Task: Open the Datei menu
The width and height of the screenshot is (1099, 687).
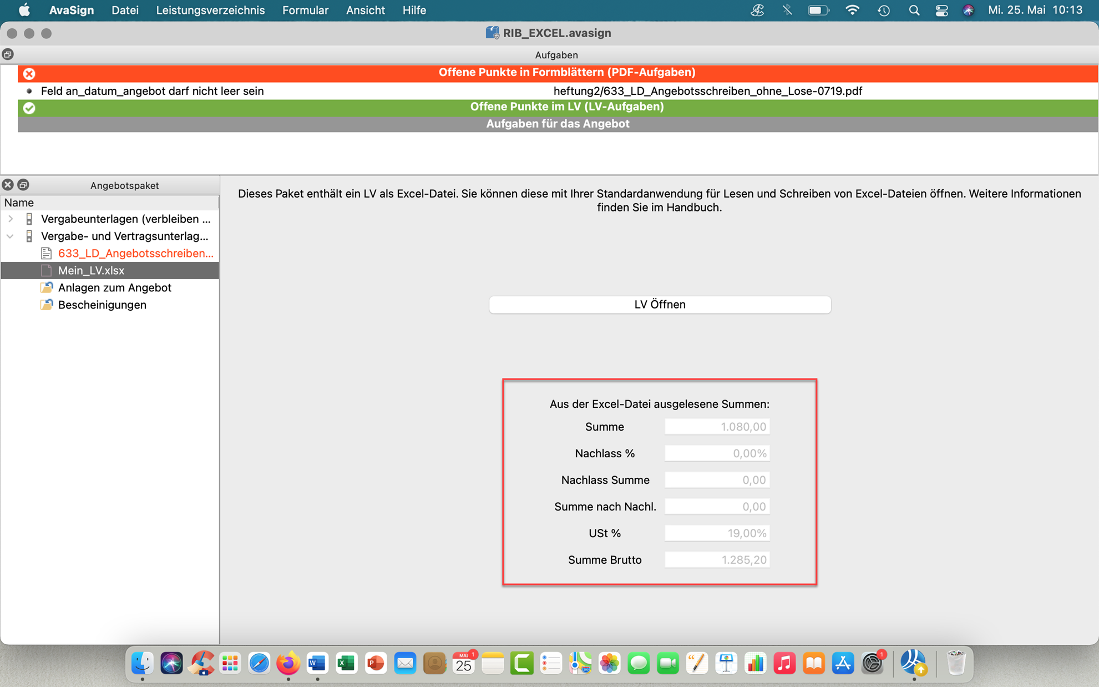Action: click(125, 10)
